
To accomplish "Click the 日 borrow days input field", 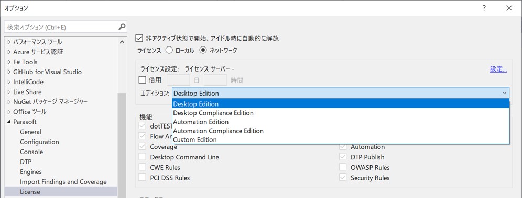I will coord(178,80).
